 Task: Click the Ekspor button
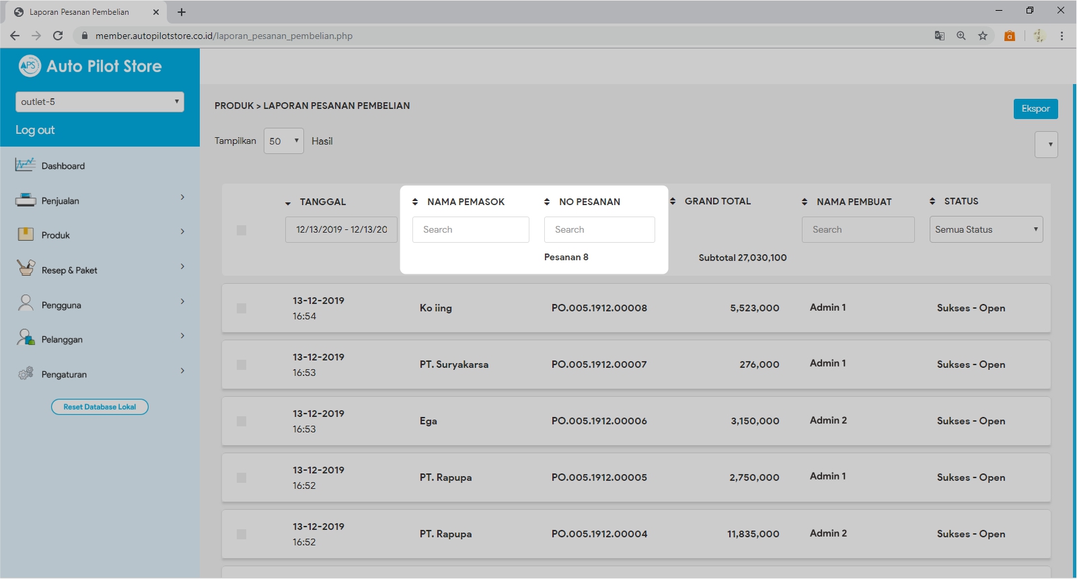1035,109
